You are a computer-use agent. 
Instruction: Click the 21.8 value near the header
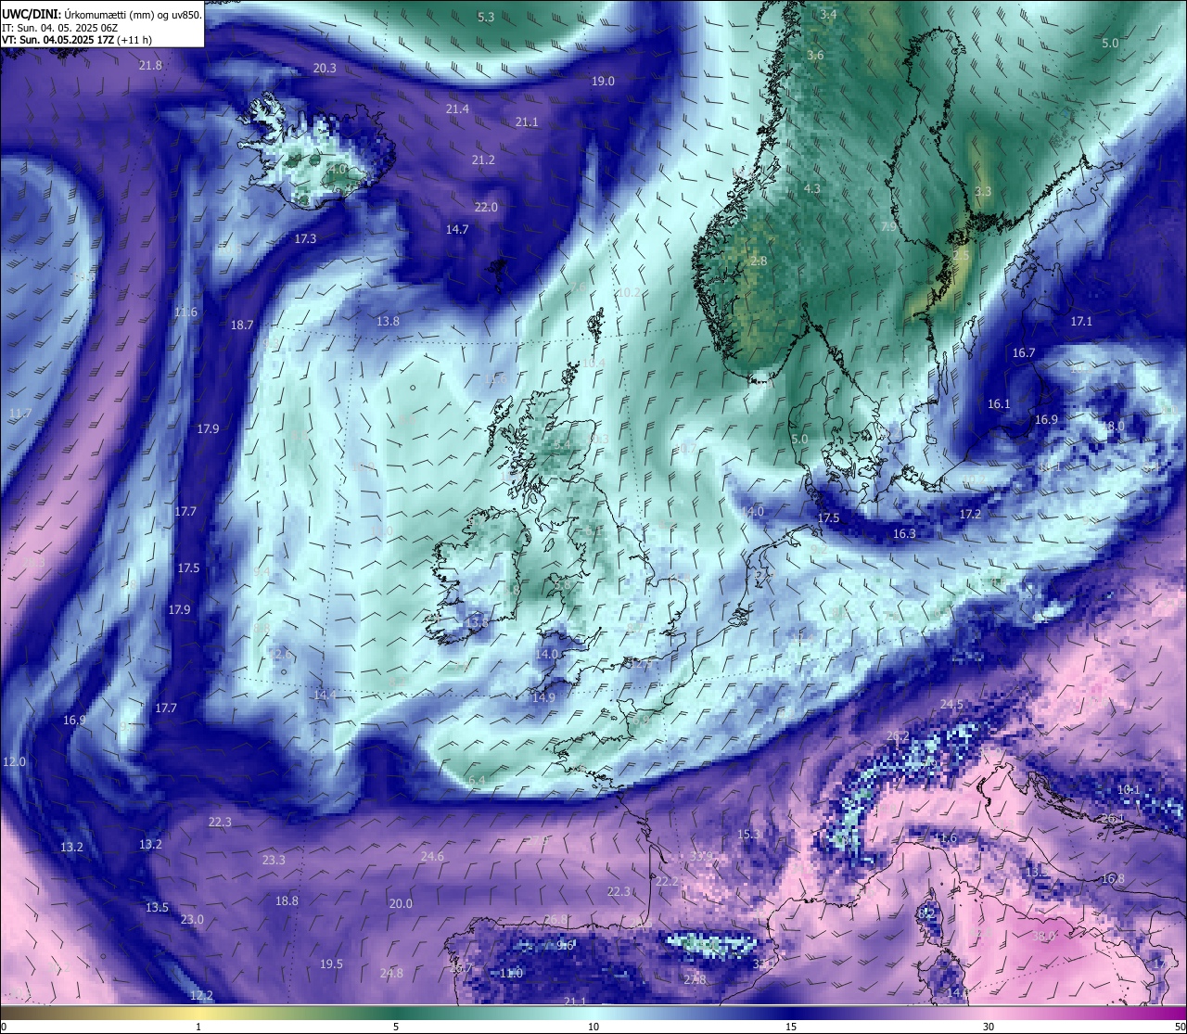(150, 66)
